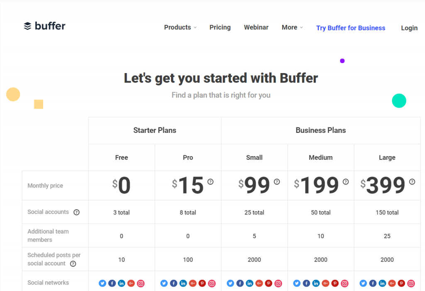
Task: Click the Buffer logo icon
Action: point(27,25)
